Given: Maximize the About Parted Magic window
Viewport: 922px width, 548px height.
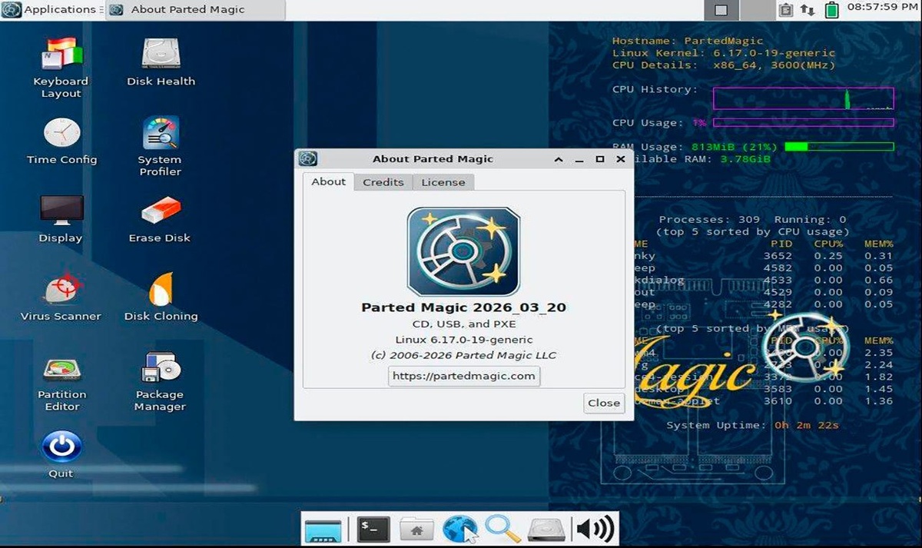Looking at the screenshot, I should coord(600,159).
